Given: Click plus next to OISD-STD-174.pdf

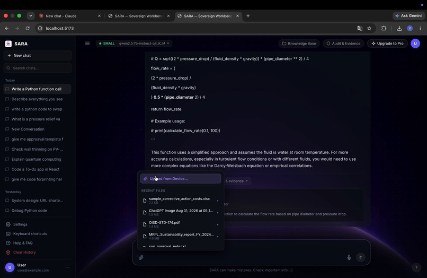Looking at the screenshot, I should (218, 224).
